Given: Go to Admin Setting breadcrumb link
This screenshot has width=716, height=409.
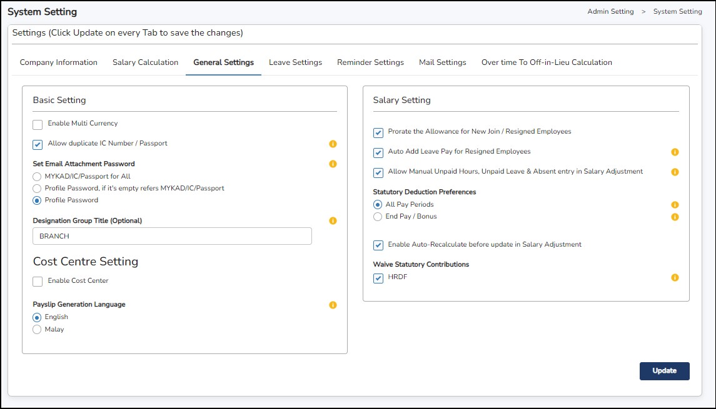Looking at the screenshot, I should [x=610, y=12].
